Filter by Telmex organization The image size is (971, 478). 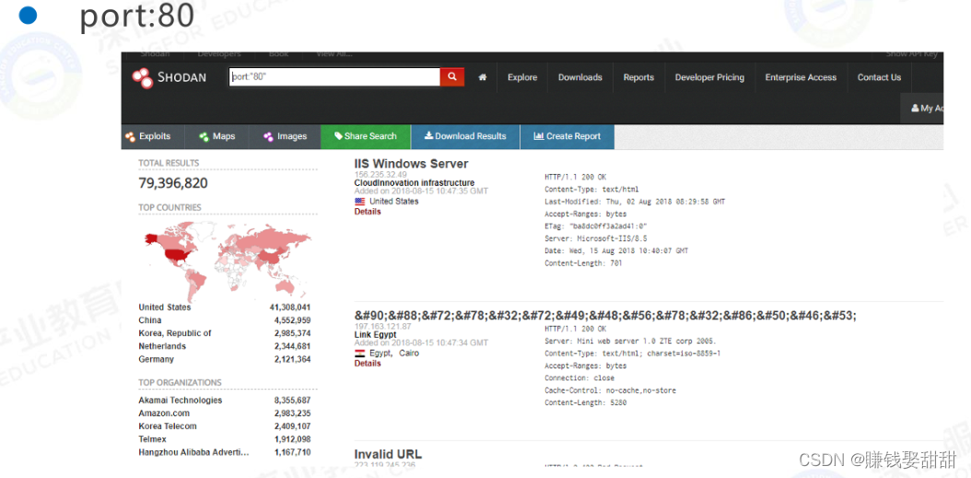coord(152,439)
